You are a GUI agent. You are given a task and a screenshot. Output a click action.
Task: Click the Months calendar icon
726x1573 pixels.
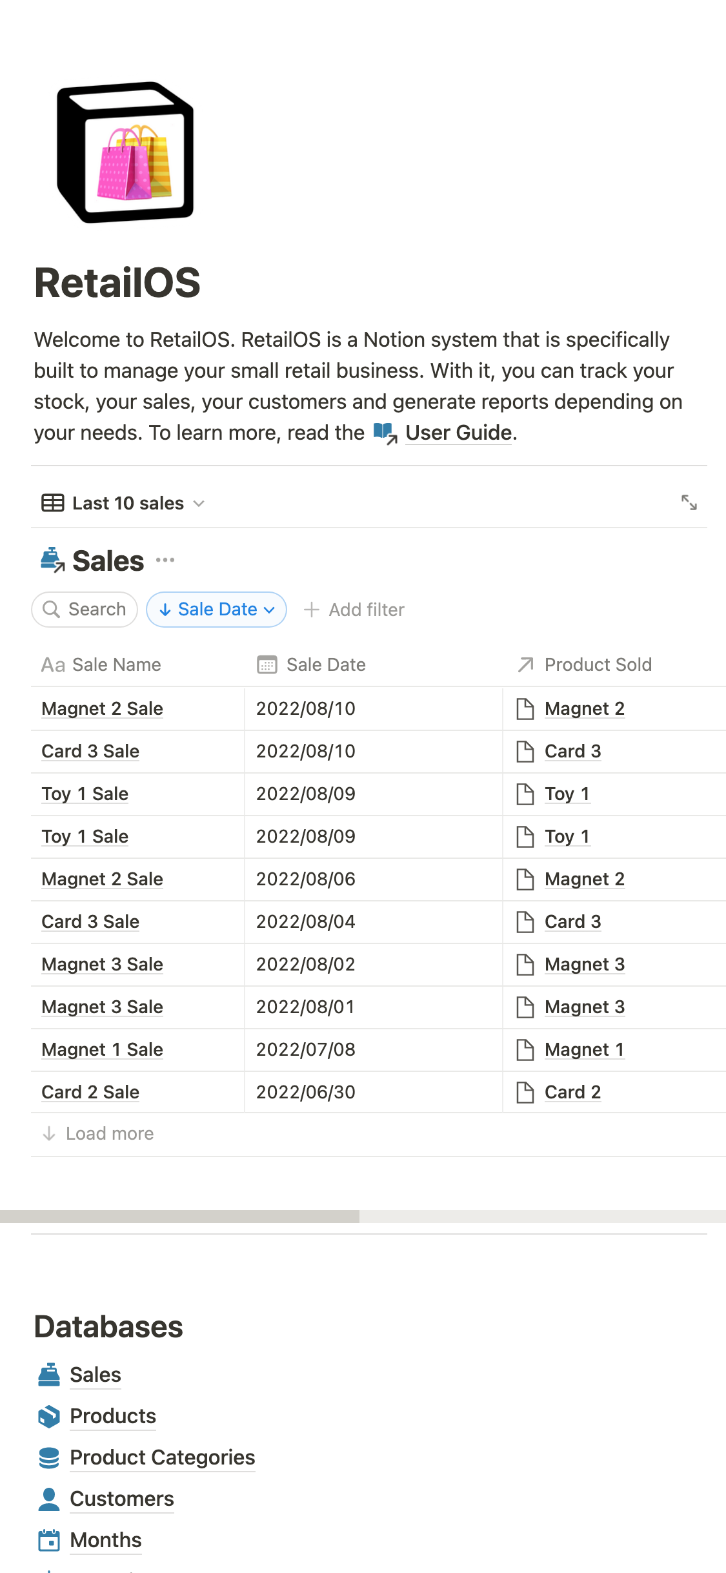tap(49, 1540)
